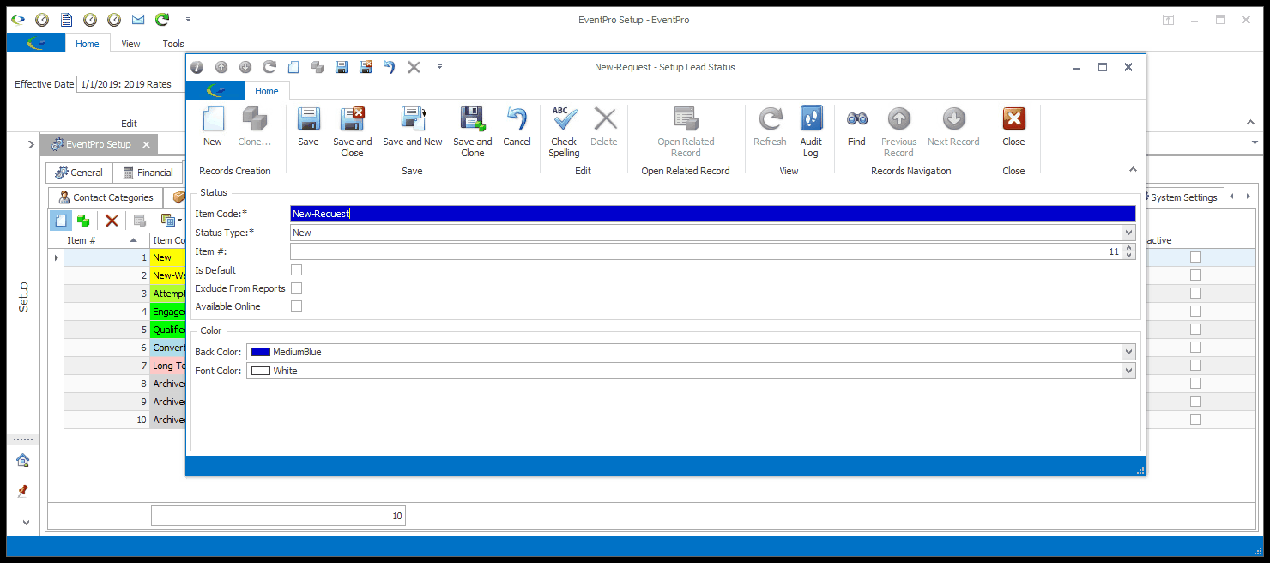The image size is (1270, 563).
Task: Choose Save and Clone in the ribbon
Action: pyautogui.click(x=473, y=132)
